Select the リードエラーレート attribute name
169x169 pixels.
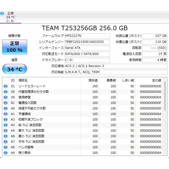pyautogui.click(x=32, y=86)
